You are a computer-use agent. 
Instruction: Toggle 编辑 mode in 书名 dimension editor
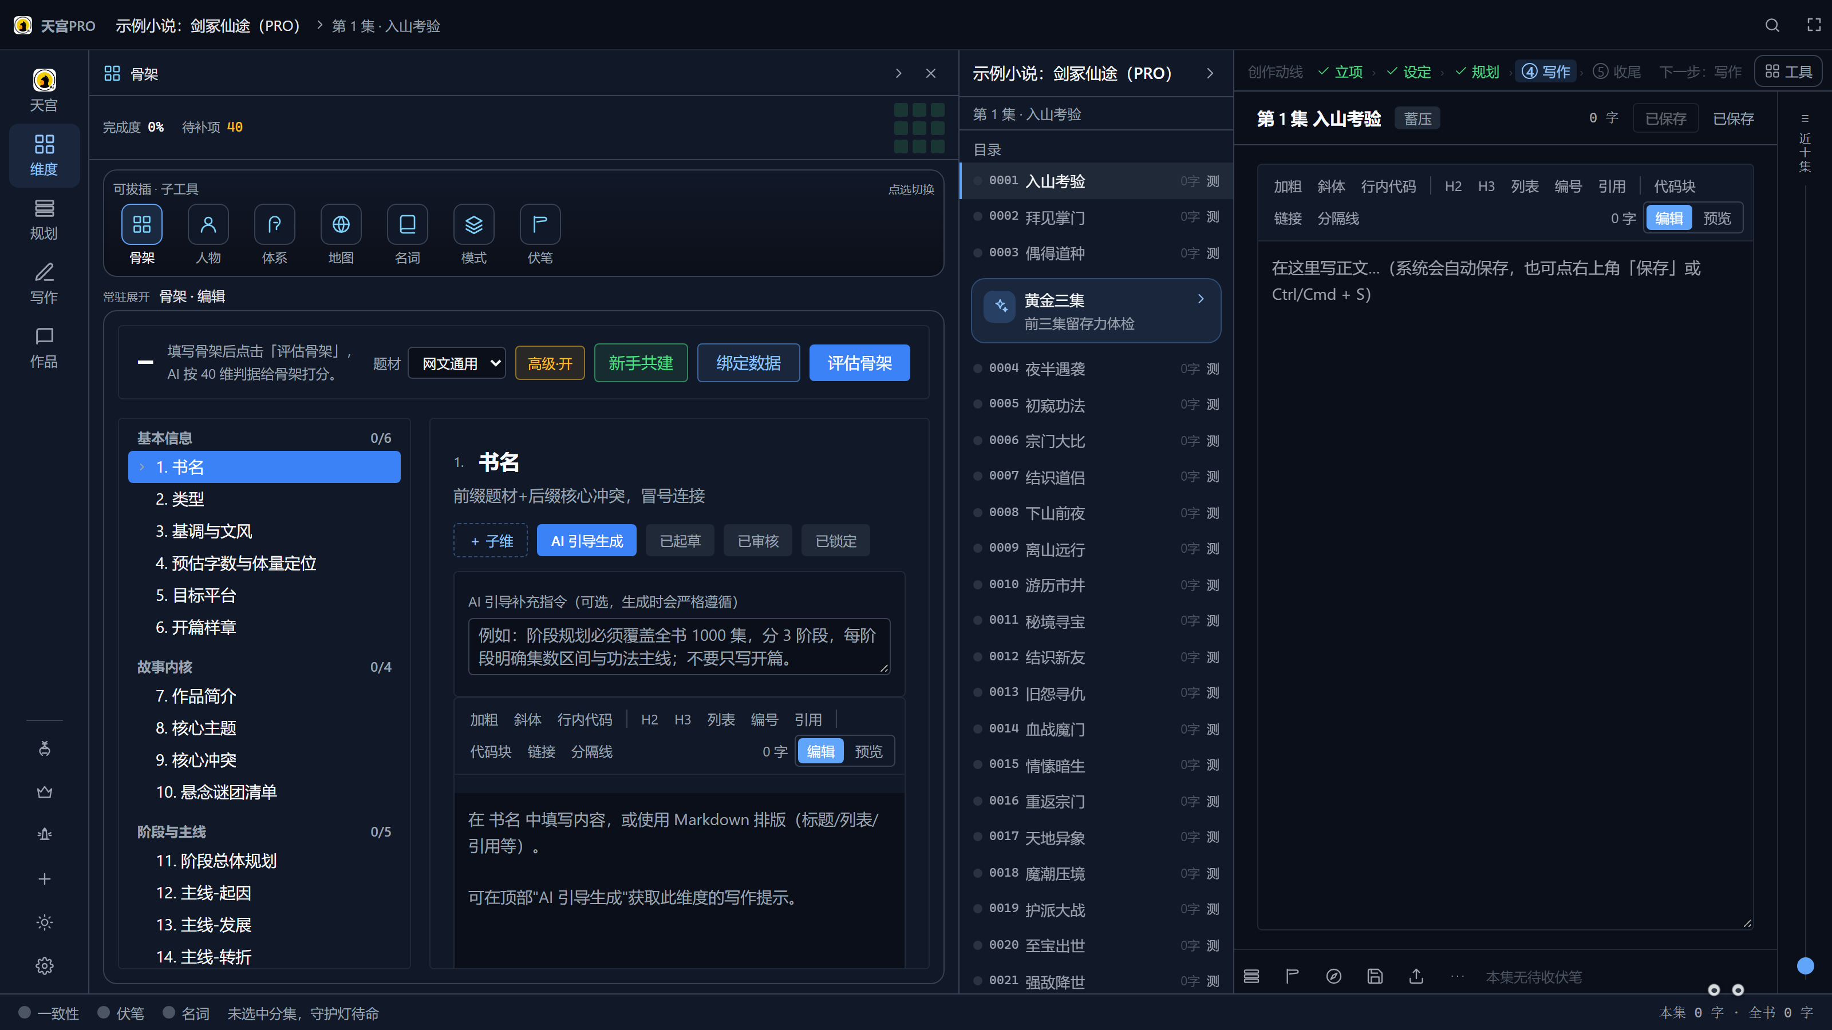[x=821, y=751]
